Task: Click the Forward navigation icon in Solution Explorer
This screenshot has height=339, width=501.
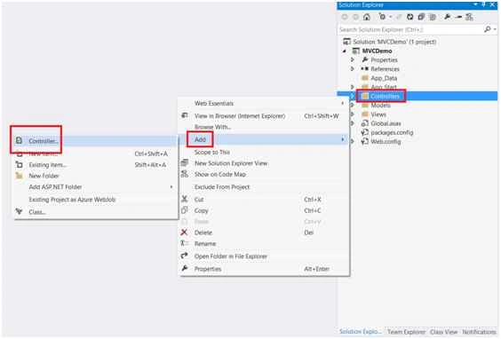Action: pos(355,17)
